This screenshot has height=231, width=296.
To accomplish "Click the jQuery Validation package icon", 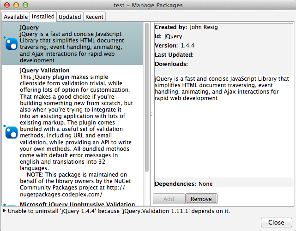I will coord(12,132).
